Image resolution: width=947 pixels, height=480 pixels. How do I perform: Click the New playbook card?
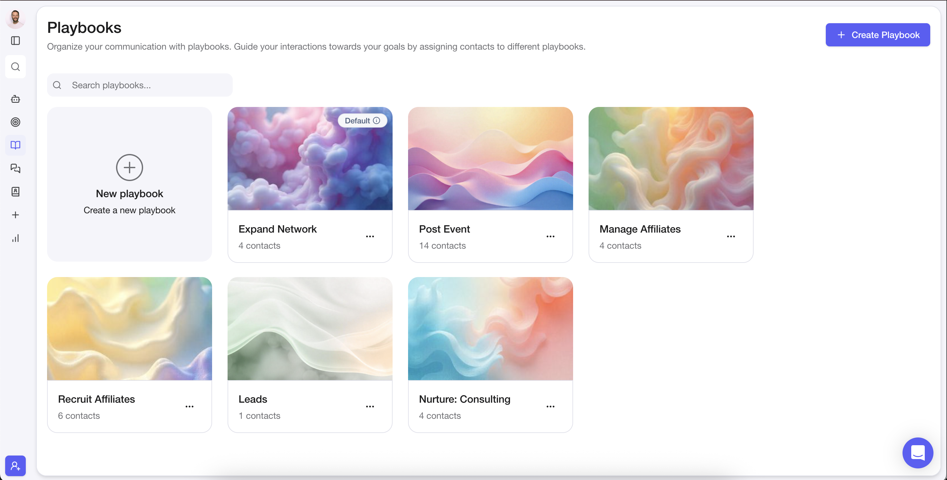tap(129, 184)
